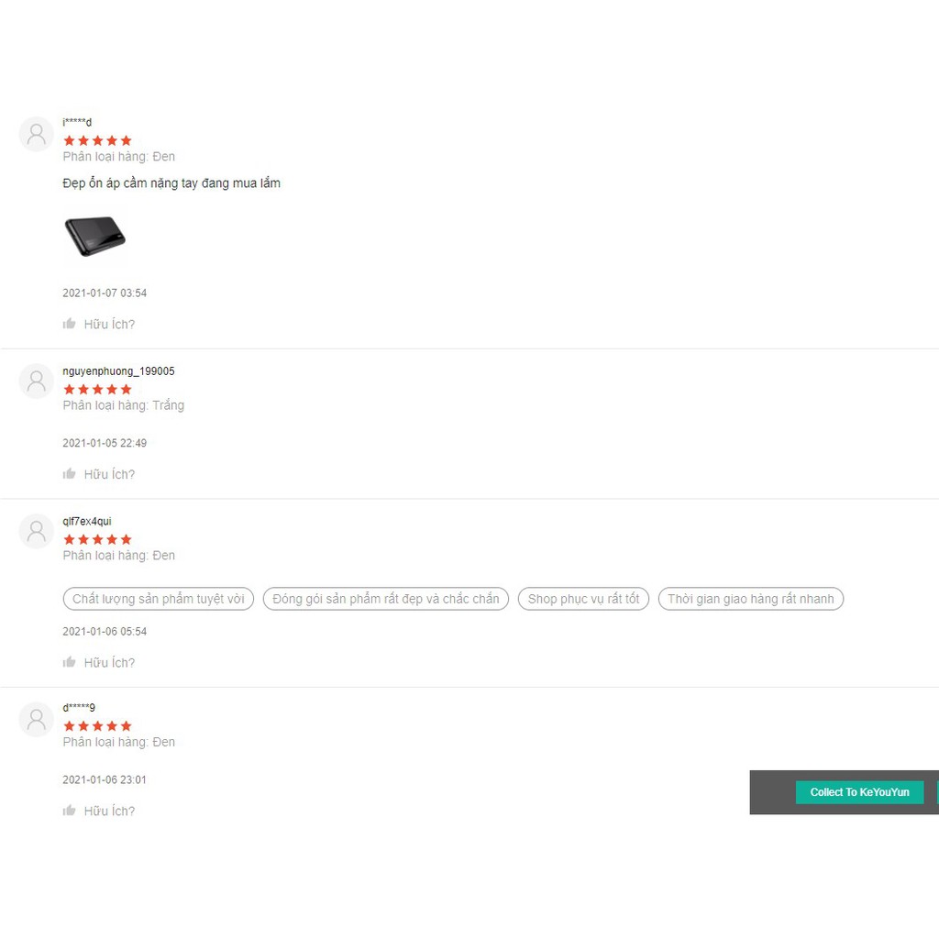Click the avatar icon of qlf7ex4qui
This screenshot has height=939, width=939.
click(x=37, y=531)
